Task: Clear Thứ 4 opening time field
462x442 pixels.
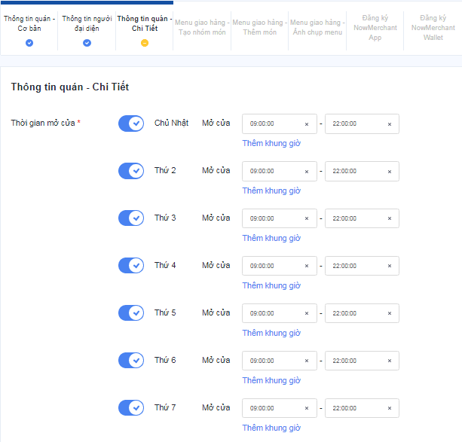Action: [307, 266]
